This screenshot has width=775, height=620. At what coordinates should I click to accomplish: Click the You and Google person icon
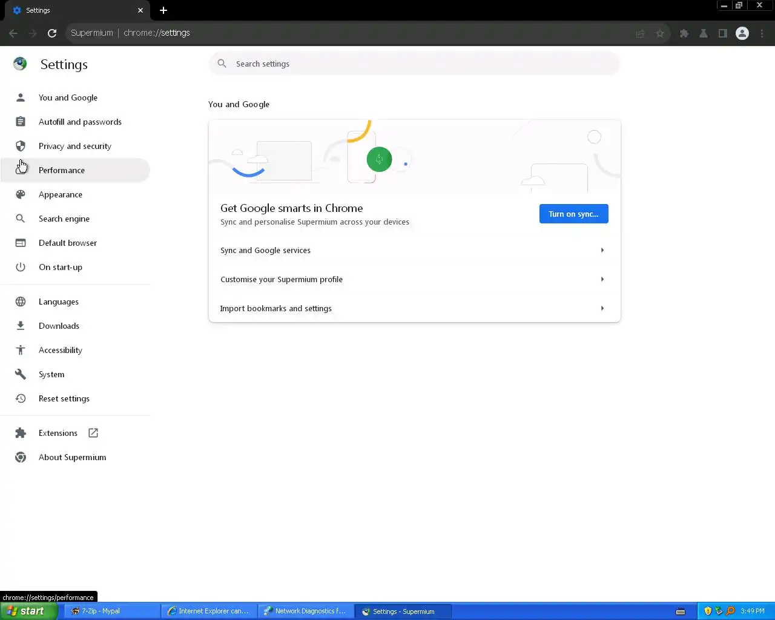click(x=21, y=97)
